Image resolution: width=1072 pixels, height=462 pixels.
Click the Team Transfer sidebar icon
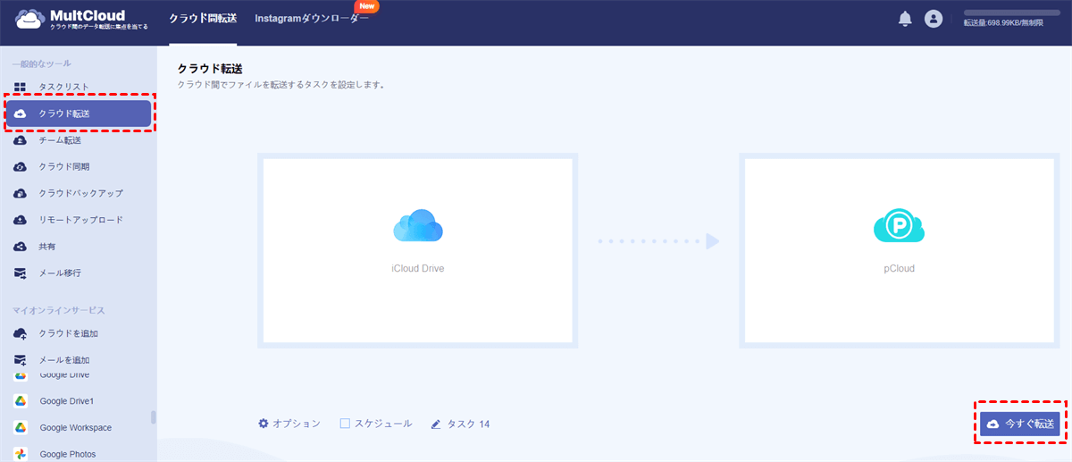[x=20, y=140]
